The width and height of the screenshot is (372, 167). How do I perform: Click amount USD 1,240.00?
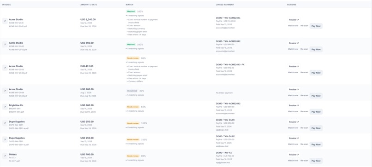[88, 20]
